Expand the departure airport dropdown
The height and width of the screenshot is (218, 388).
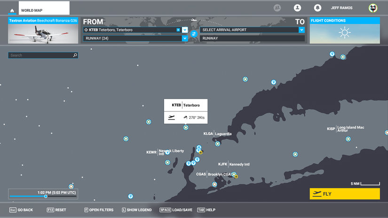click(185, 30)
